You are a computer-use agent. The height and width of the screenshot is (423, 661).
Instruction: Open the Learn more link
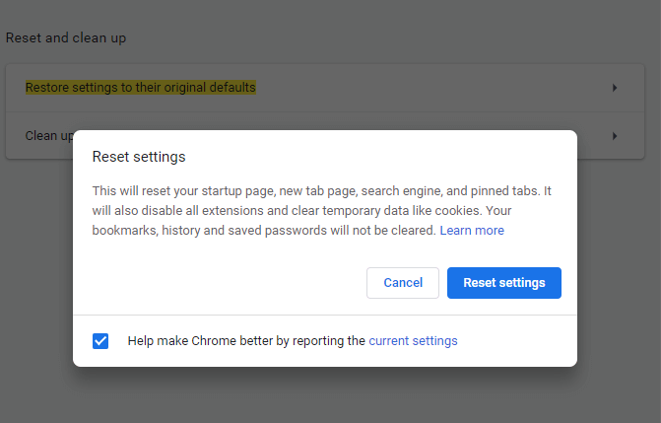tap(472, 231)
